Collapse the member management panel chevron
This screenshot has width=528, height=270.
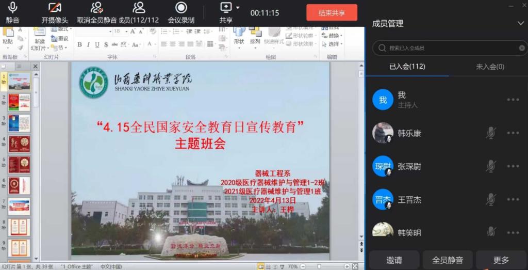pyautogui.click(x=520, y=23)
